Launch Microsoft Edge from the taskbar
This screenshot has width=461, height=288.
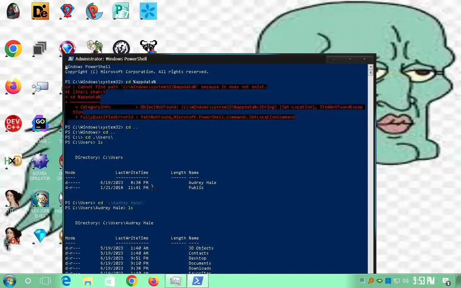pos(66,281)
